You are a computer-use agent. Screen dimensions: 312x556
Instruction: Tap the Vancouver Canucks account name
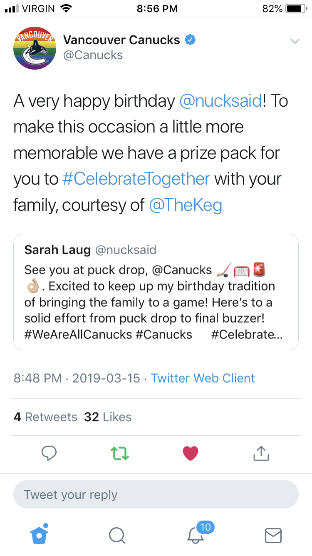coord(121,40)
